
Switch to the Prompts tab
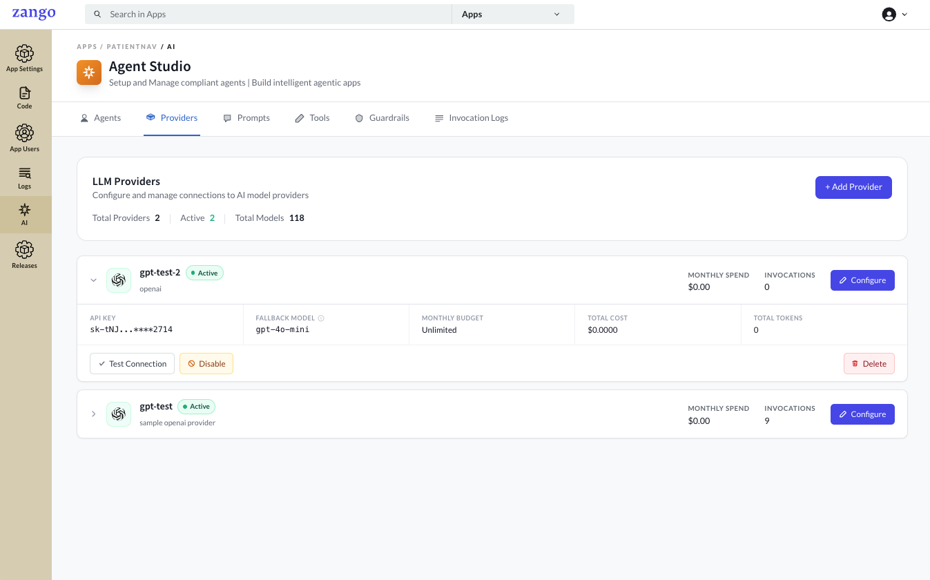coord(246,118)
